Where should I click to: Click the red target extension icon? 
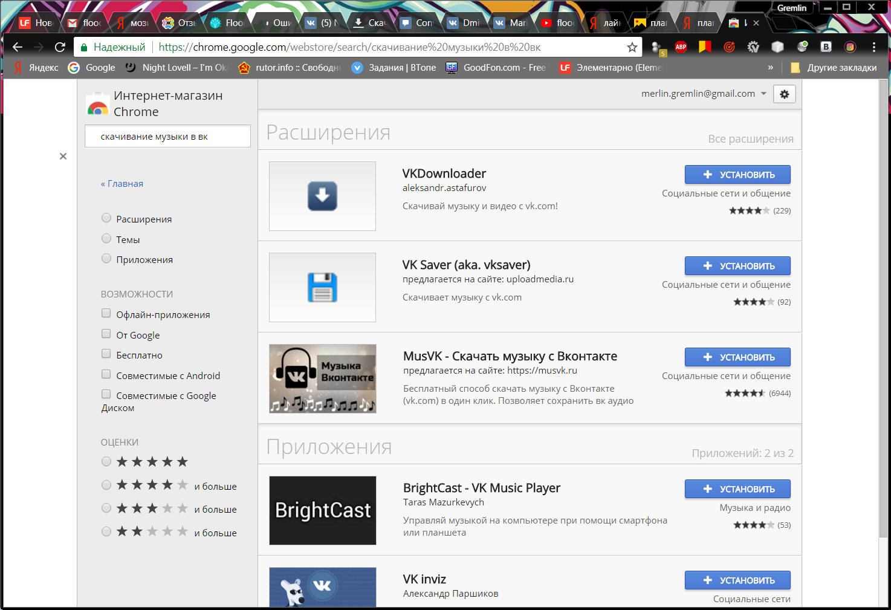pyautogui.click(x=729, y=47)
